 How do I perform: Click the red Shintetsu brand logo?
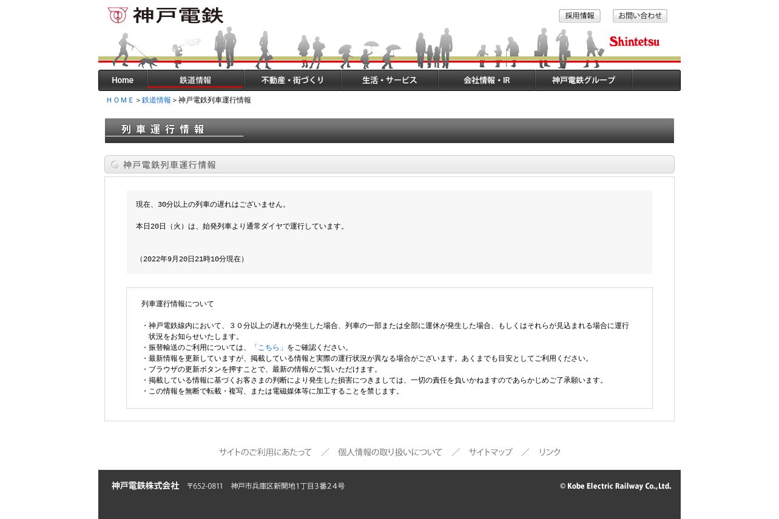(634, 41)
